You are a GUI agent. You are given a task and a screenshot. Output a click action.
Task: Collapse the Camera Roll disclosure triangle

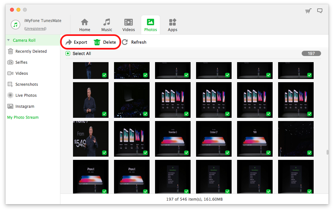[8, 40]
